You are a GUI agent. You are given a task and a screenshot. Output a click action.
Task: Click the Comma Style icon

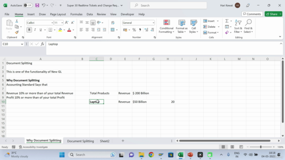140,30
